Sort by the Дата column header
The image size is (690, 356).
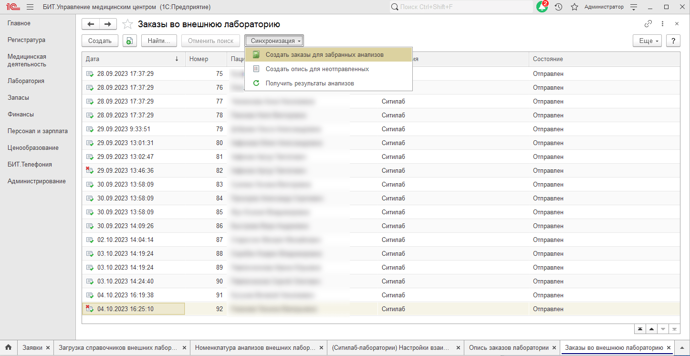point(129,59)
